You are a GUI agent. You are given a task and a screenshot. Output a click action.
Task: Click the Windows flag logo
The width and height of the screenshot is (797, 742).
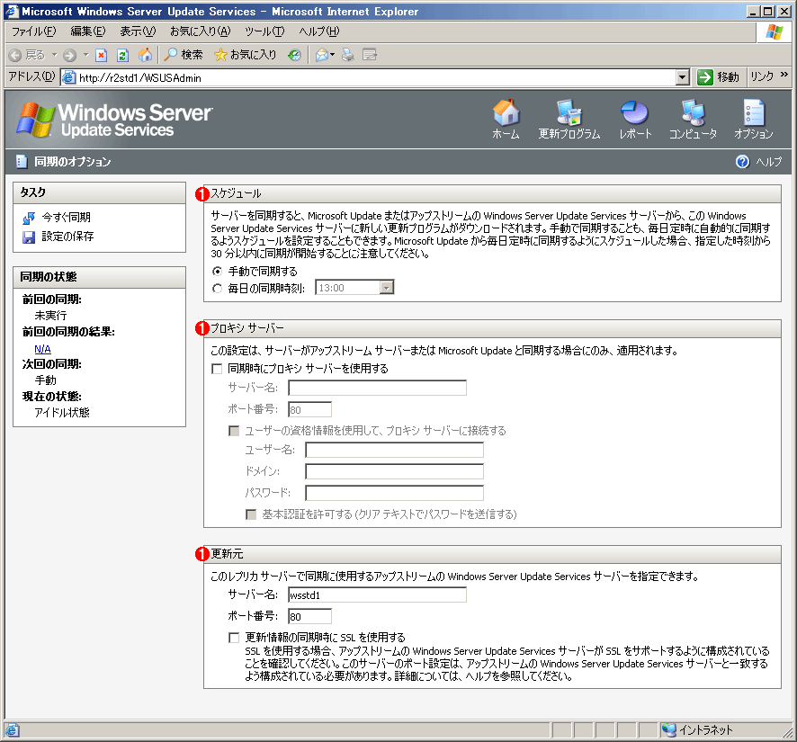pos(774,32)
